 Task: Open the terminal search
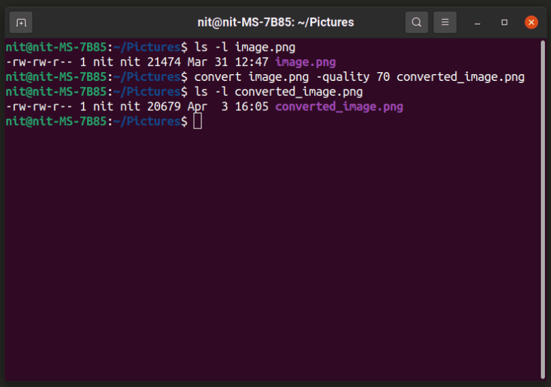[x=416, y=22]
